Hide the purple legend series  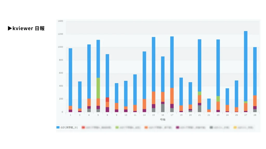(178, 128)
